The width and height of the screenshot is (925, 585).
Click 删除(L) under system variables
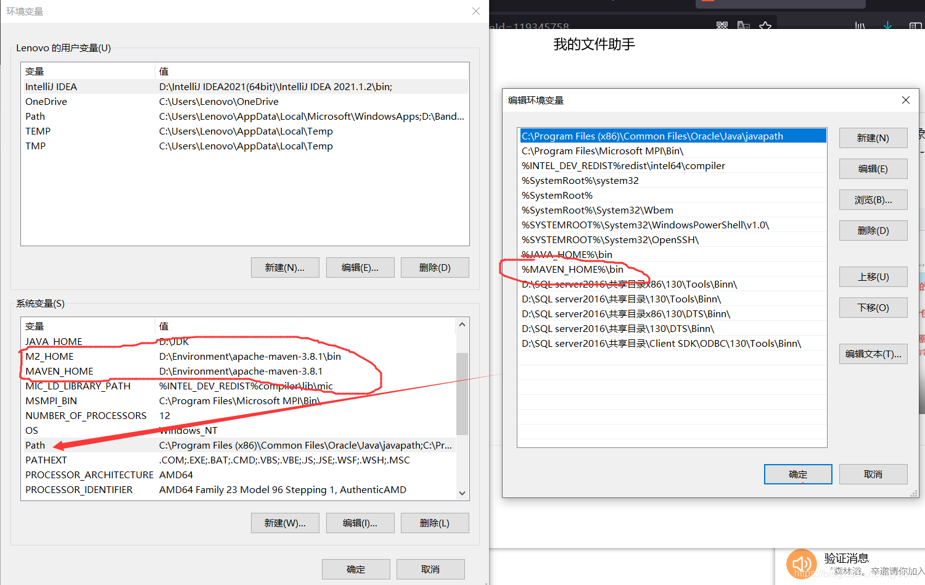[x=435, y=523]
